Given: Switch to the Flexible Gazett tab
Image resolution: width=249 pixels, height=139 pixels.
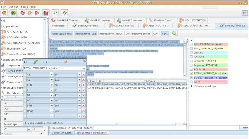Looking at the screenshot, I should click(x=161, y=20).
